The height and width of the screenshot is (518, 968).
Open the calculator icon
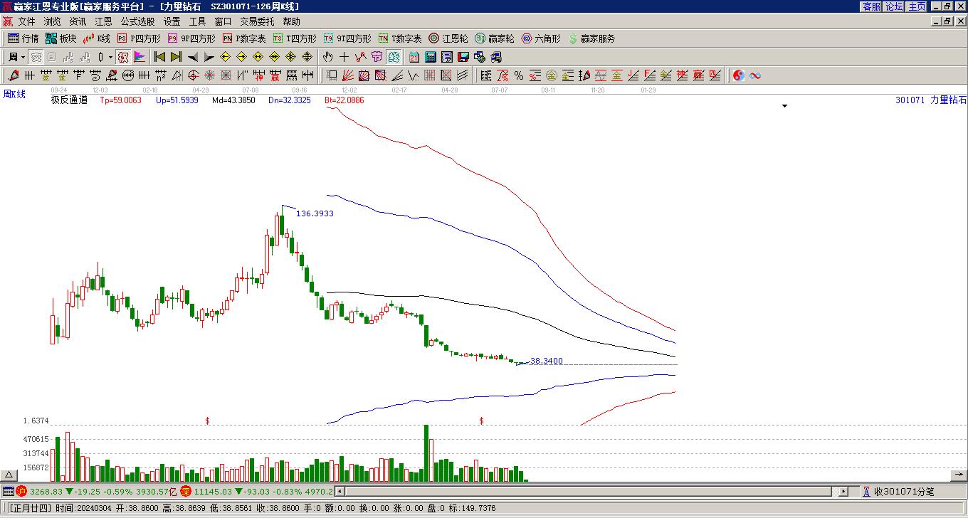click(x=431, y=57)
